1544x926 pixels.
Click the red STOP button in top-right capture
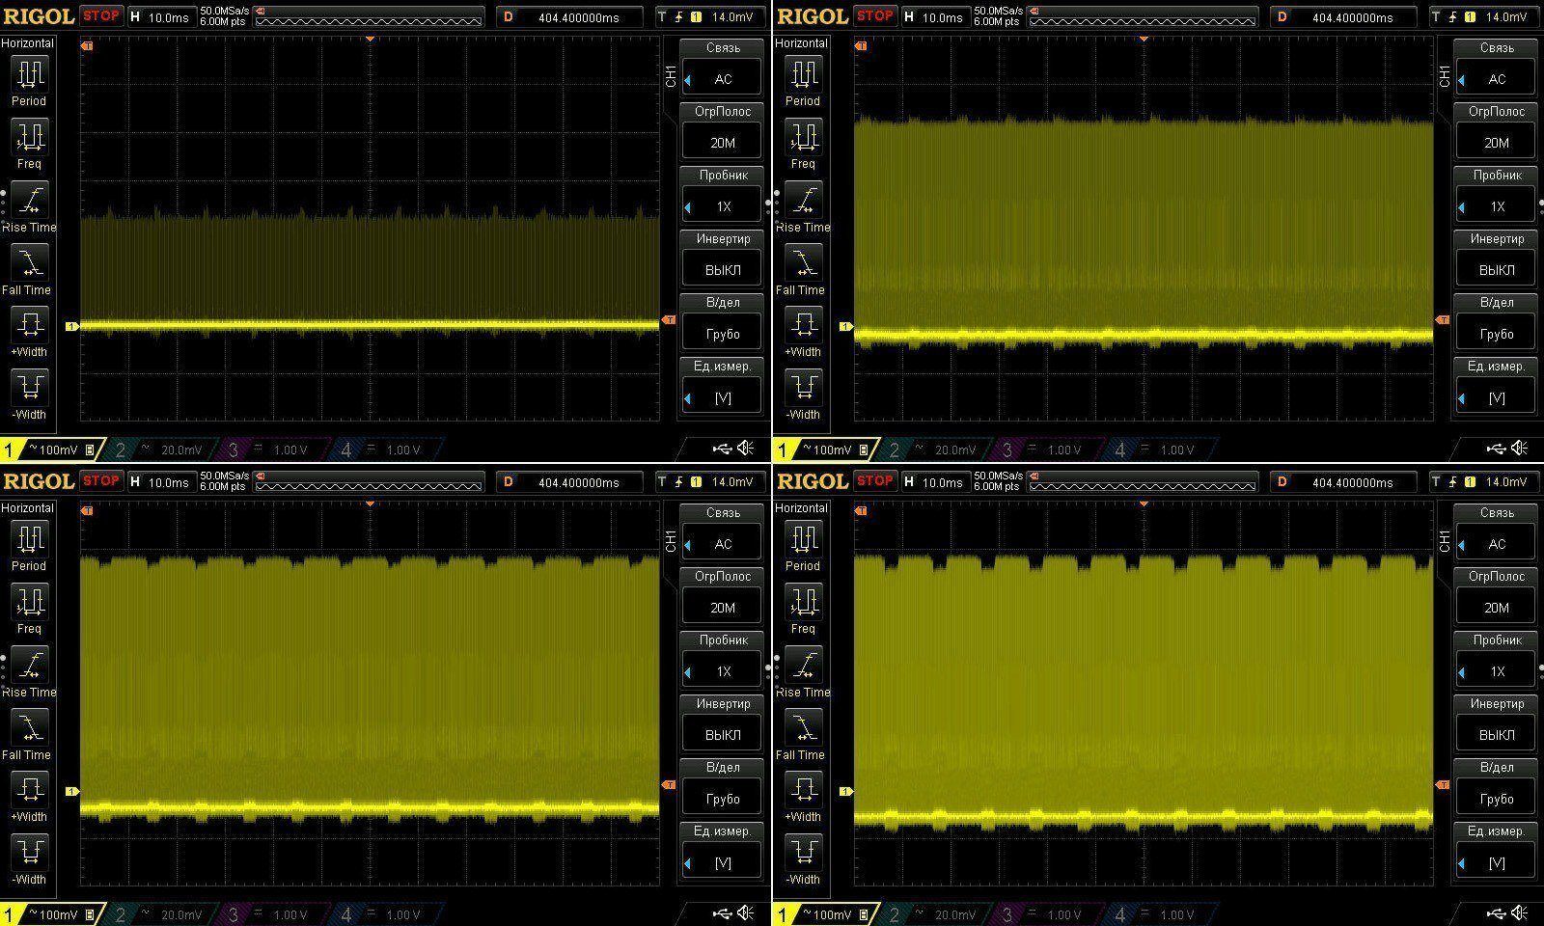coord(875,15)
